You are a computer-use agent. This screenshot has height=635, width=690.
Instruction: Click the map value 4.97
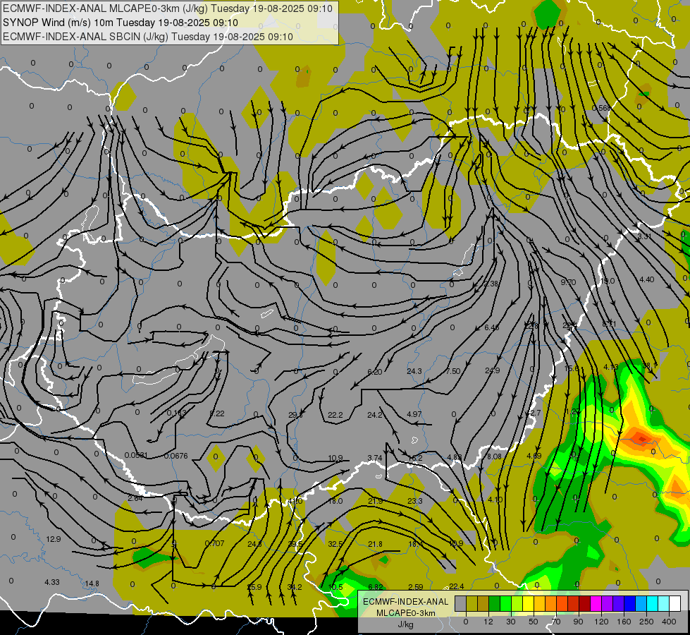pyautogui.click(x=414, y=414)
